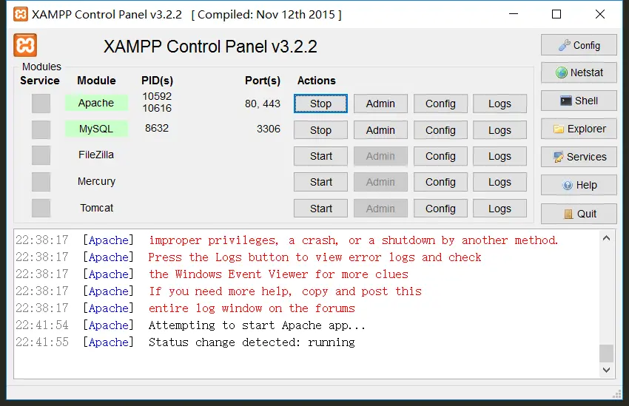Click the log scrollbar down arrow
The image size is (629, 406).
click(x=606, y=370)
